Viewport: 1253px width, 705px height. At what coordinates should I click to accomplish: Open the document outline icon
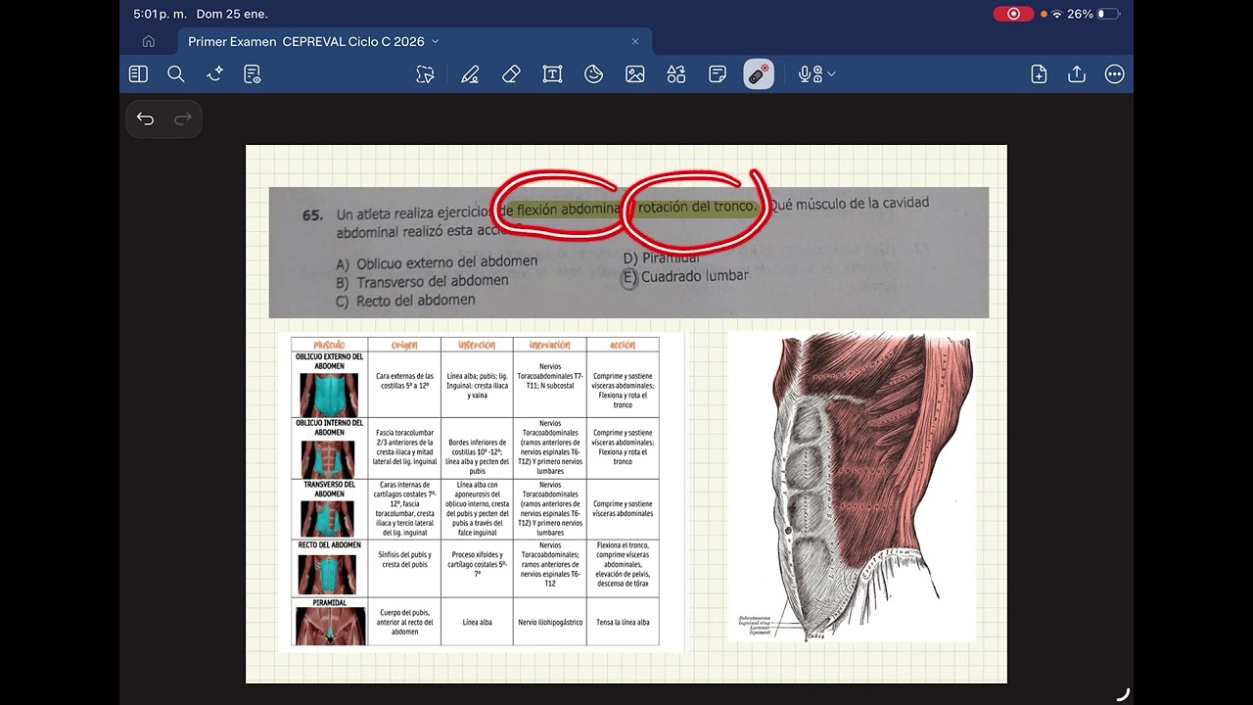coord(253,74)
